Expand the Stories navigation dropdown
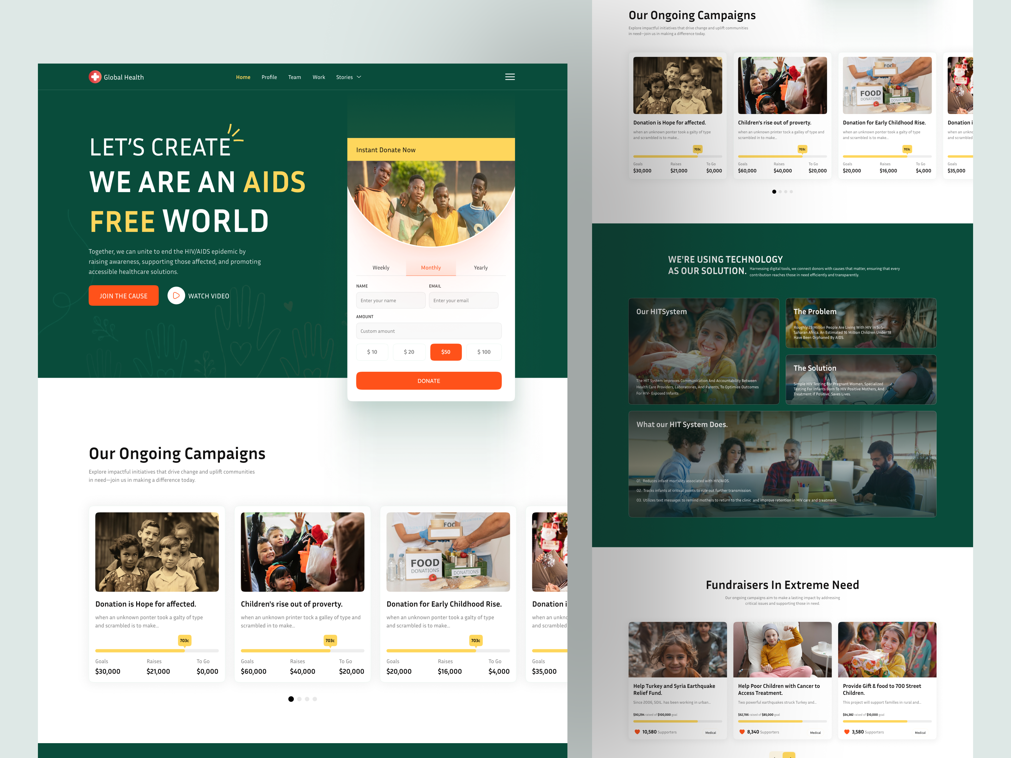The image size is (1011, 758). coord(348,77)
